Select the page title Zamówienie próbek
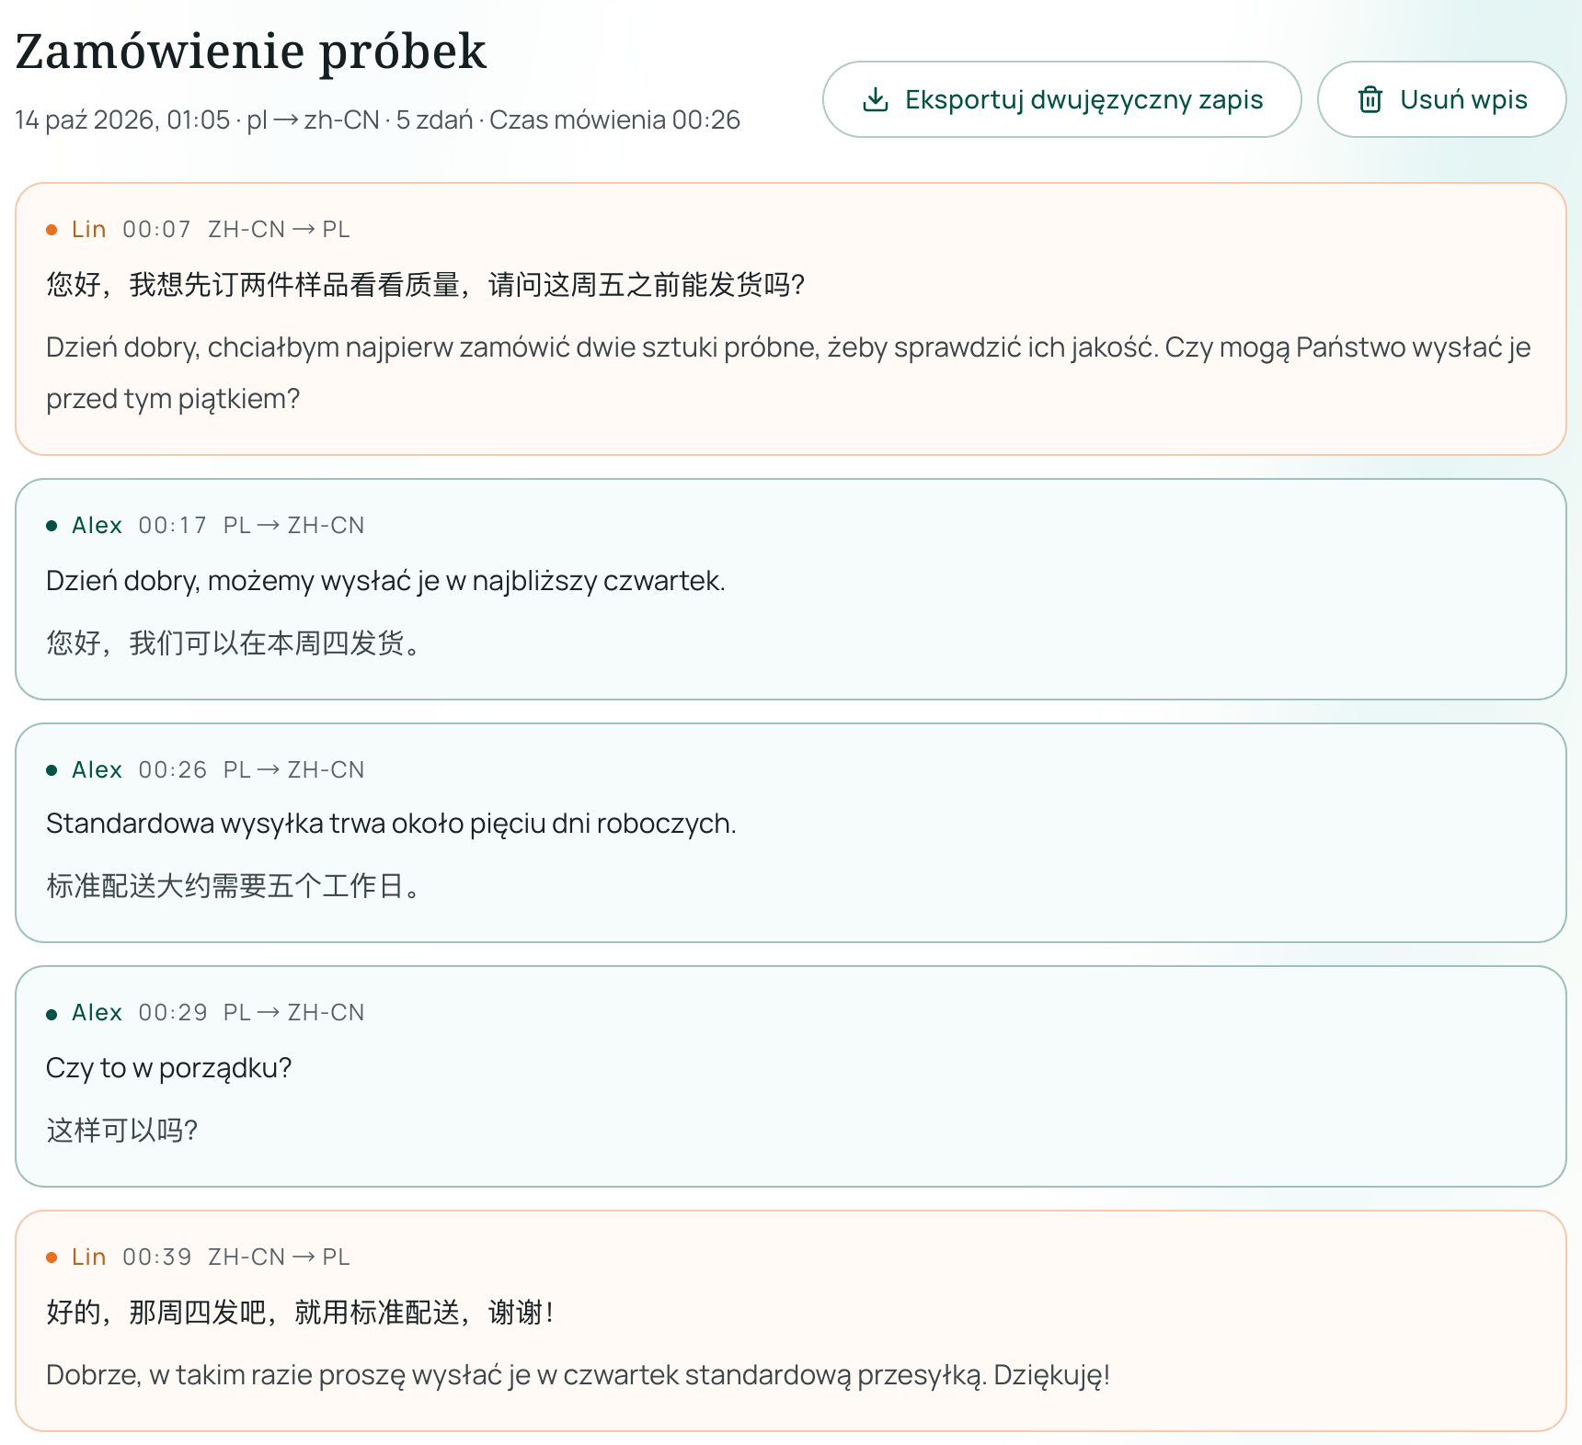Viewport: 1582px width, 1445px height. 250,51
